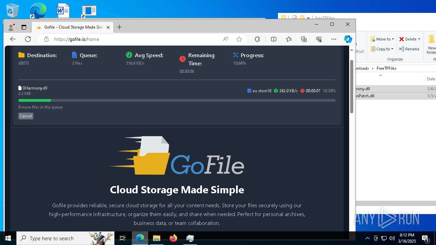Open Browser essentials heart icon
The width and height of the screenshot is (436, 245).
[x=319, y=39]
